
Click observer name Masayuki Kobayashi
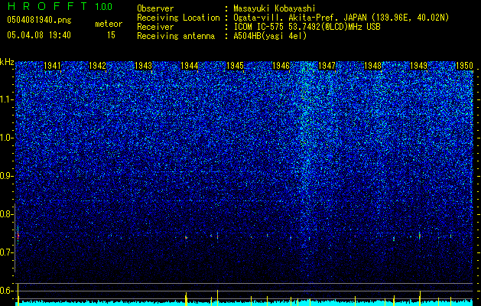[x=275, y=8]
